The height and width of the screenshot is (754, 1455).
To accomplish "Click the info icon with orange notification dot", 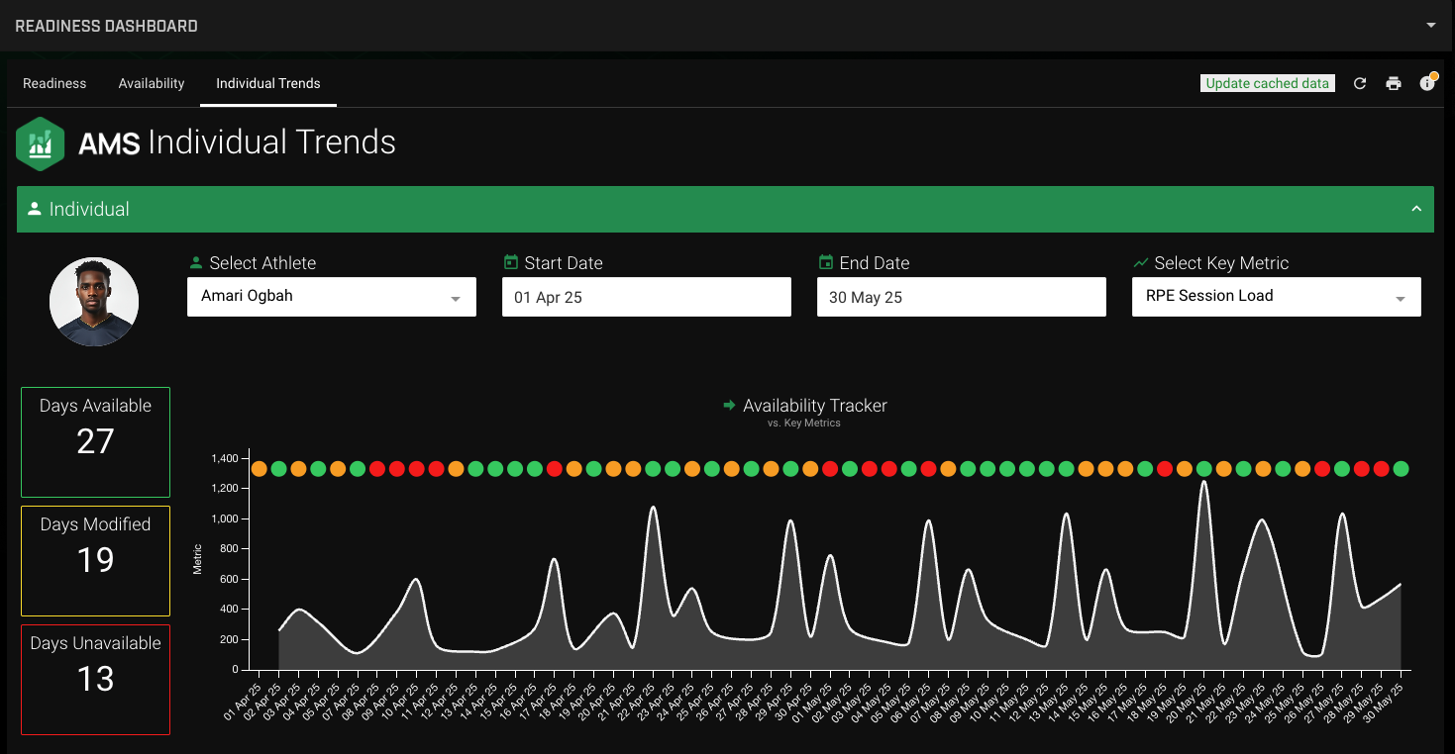I will (x=1427, y=83).
